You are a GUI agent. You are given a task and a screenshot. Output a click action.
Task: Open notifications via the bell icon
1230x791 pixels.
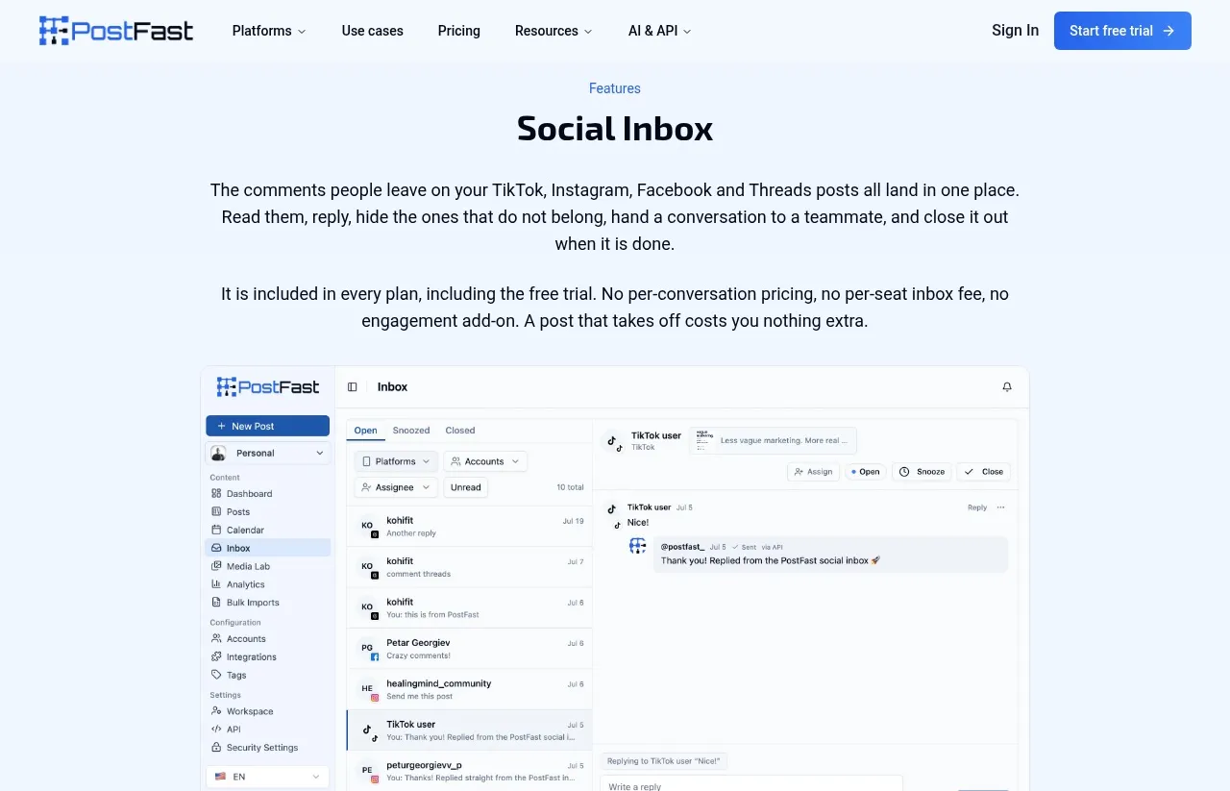pyautogui.click(x=1007, y=387)
